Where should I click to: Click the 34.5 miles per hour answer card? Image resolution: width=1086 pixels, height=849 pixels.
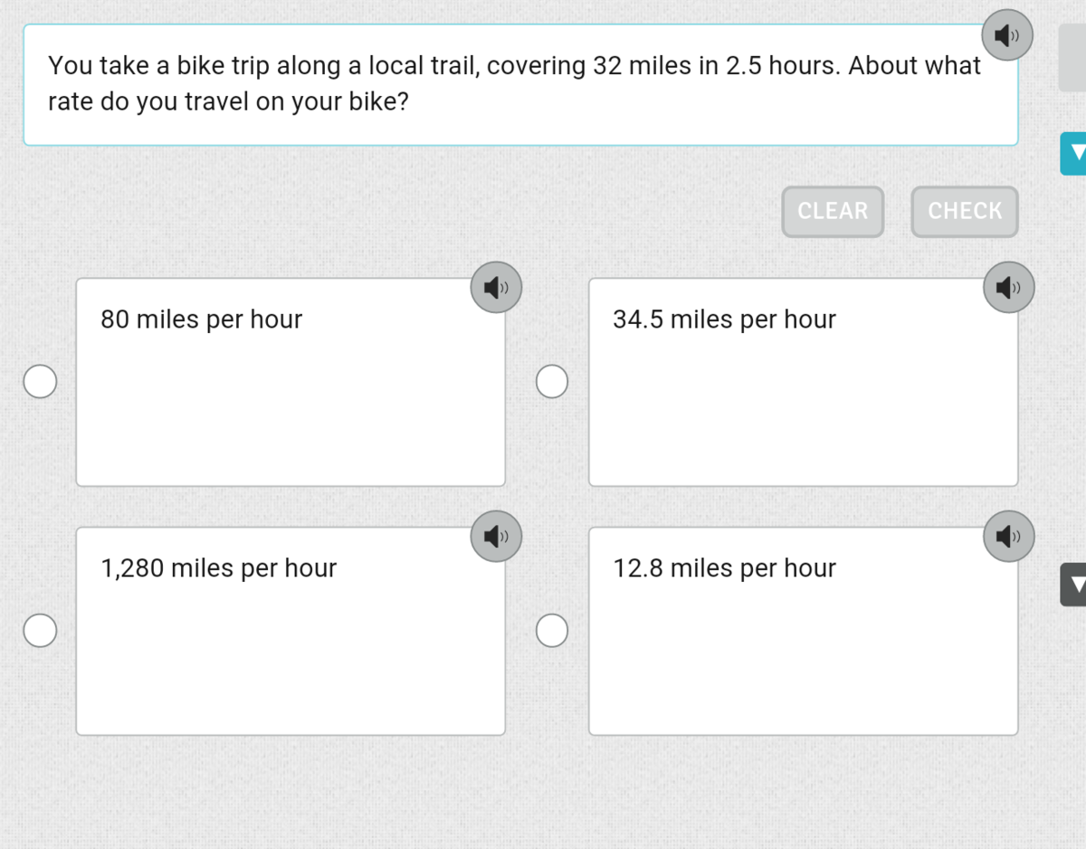click(x=803, y=398)
